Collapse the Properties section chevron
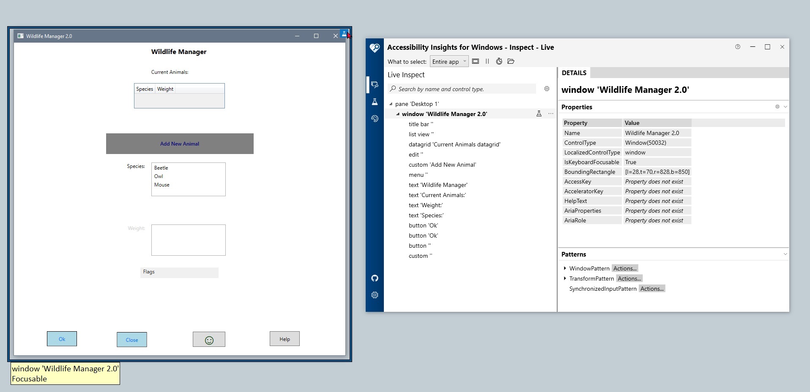This screenshot has width=810, height=392. coord(785,107)
